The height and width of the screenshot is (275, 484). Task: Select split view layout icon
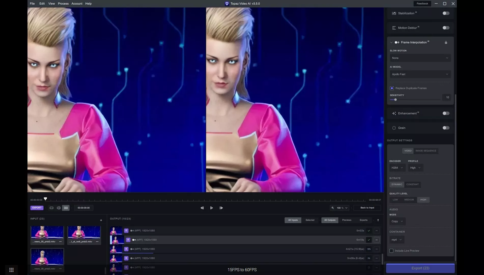tap(59, 208)
